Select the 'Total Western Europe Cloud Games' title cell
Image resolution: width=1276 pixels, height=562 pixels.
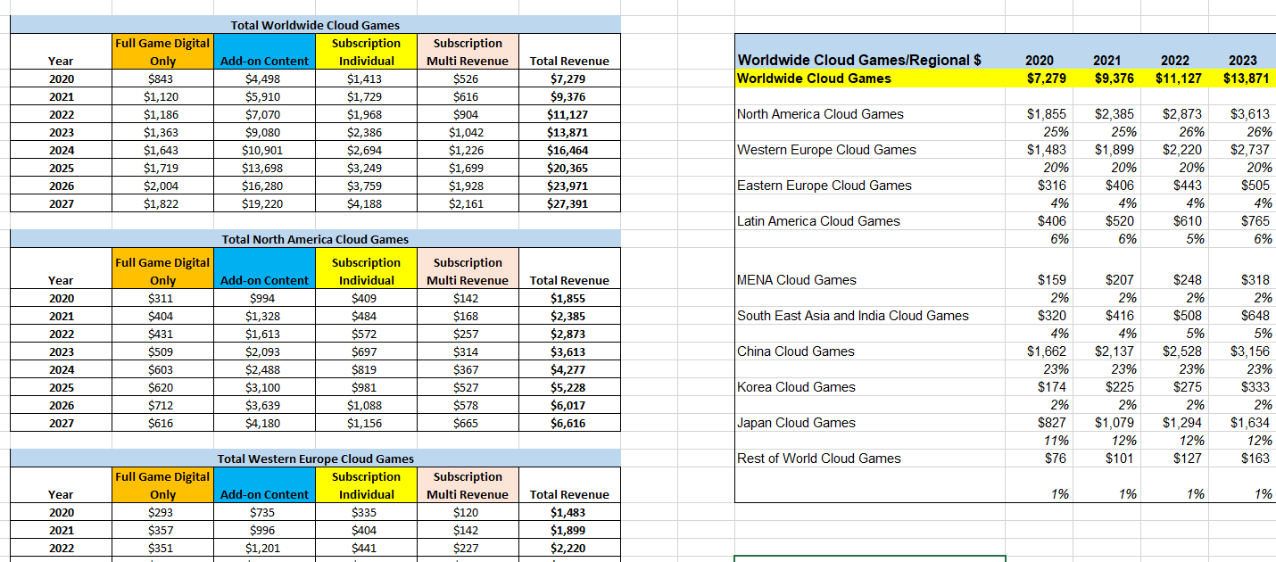(315, 459)
